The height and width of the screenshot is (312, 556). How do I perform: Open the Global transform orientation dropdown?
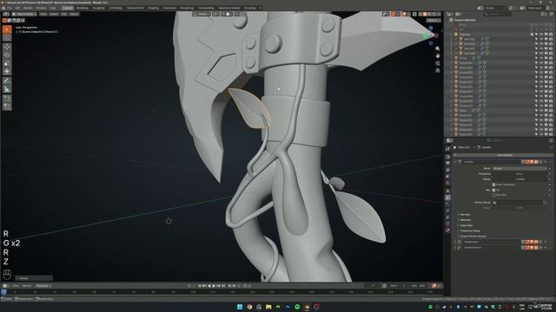pyautogui.click(x=202, y=14)
